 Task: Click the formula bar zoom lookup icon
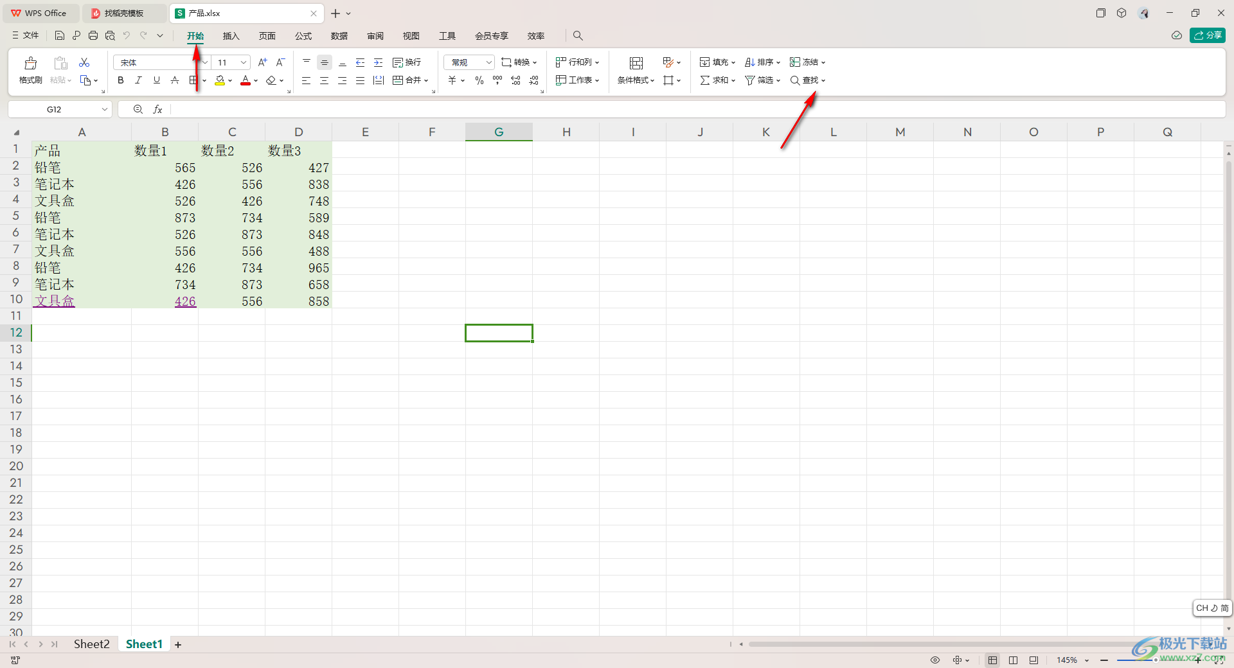pyautogui.click(x=138, y=109)
